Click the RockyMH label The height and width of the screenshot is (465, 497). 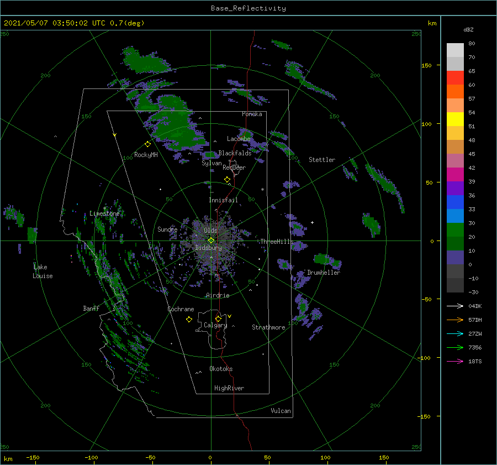coord(146,155)
